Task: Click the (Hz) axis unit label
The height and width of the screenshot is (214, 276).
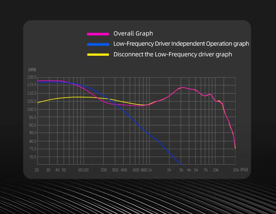Action: (244, 169)
